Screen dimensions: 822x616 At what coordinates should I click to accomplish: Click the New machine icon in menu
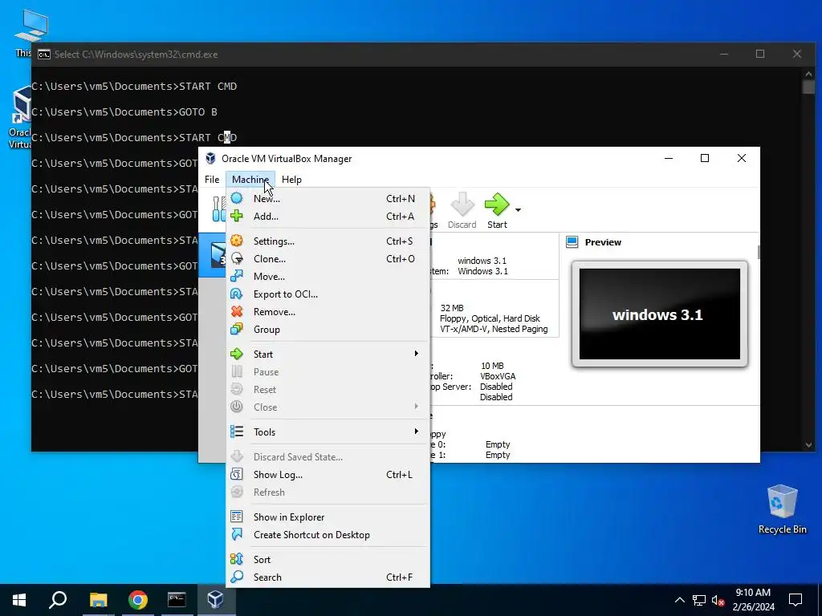237,199
